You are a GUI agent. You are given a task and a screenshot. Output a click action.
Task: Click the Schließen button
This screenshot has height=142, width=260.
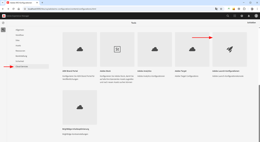[x=251, y=23]
